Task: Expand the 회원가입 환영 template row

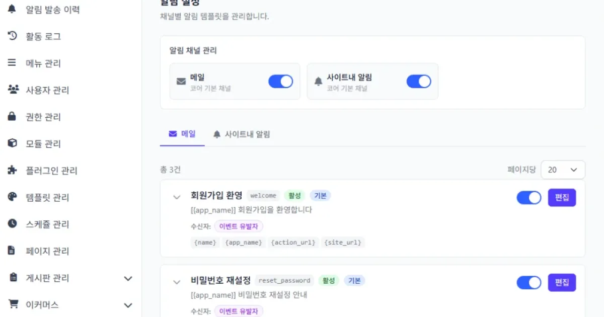Action: point(177,197)
